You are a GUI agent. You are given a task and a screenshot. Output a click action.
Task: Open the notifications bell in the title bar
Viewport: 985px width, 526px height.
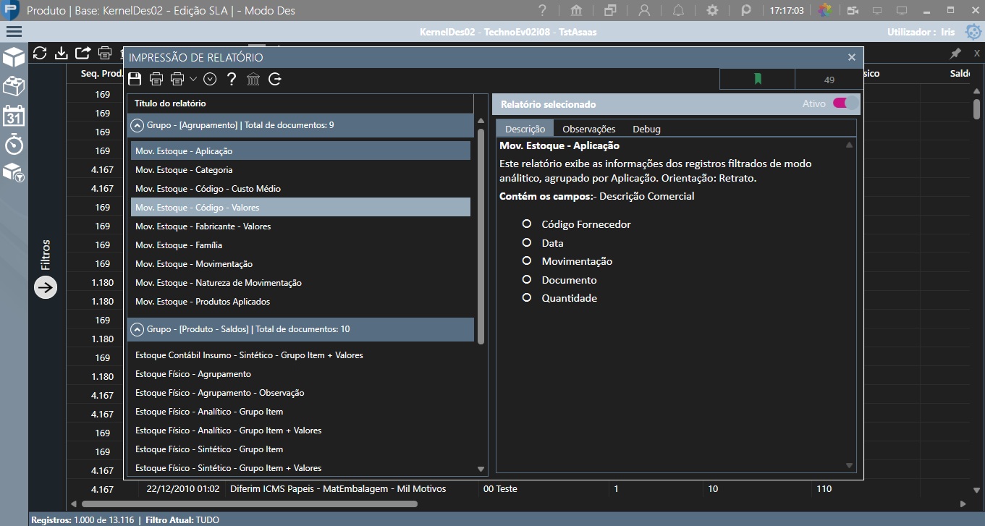click(678, 11)
